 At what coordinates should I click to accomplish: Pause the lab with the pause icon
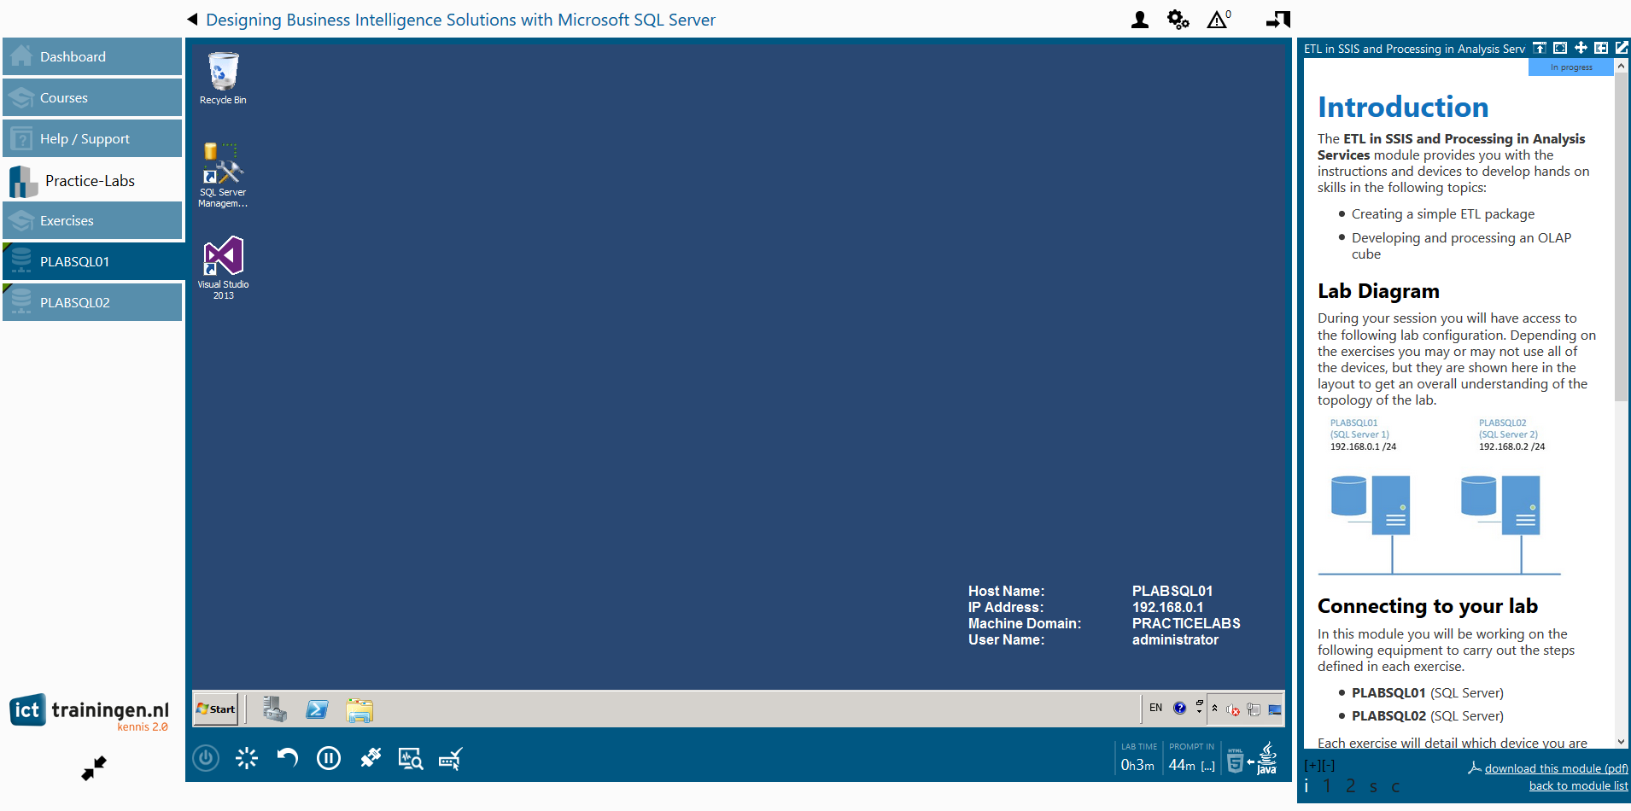pos(329,758)
